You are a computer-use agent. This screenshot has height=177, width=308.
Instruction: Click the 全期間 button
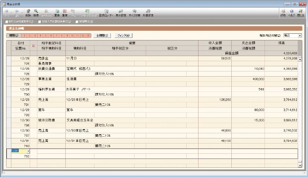(102, 35)
